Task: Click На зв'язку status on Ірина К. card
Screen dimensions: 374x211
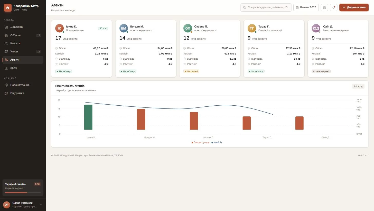Action: pyautogui.click(x=64, y=71)
